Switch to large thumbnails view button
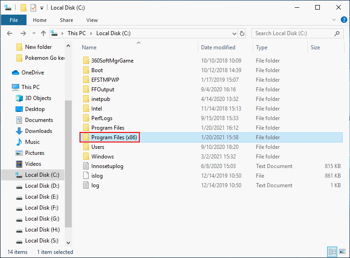This screenshot has width=350, height=258. (x=342, y=252)
